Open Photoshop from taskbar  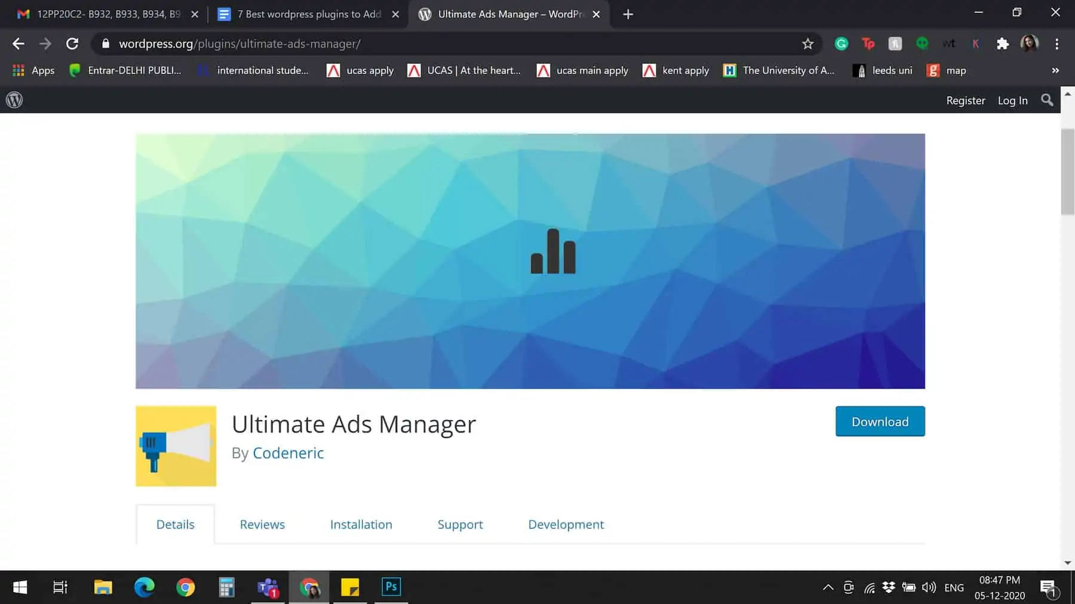click(391, 587)
